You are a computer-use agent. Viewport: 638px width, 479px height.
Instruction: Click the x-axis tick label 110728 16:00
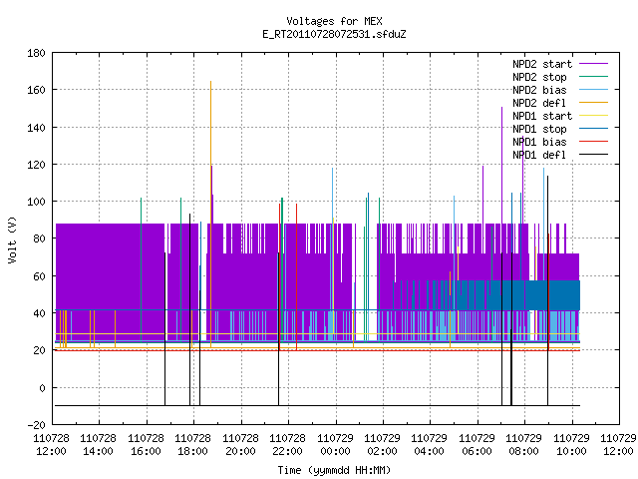tap(146, 445)
